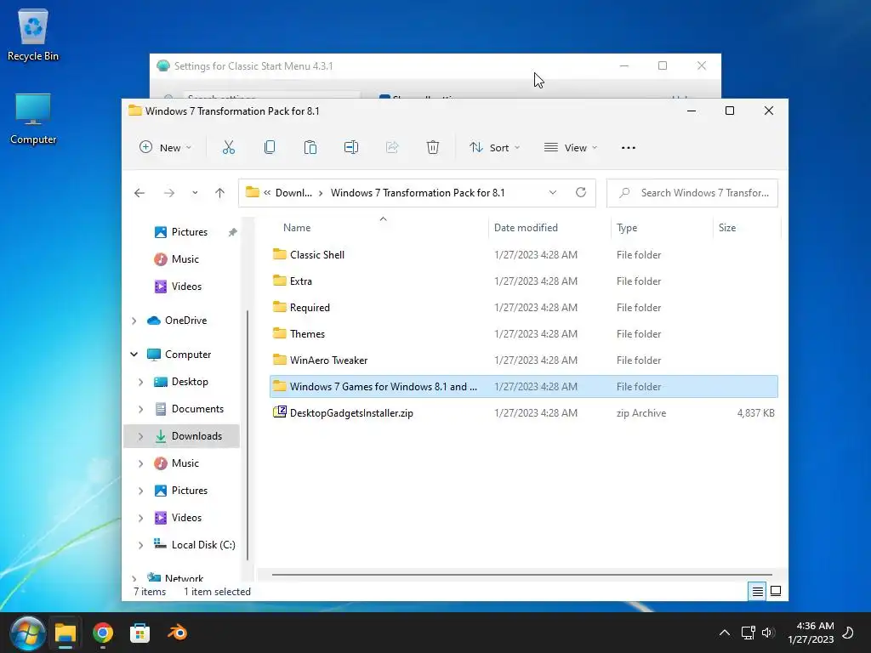
Task: Go forward with the right arrow
Action: click(169, 193)
